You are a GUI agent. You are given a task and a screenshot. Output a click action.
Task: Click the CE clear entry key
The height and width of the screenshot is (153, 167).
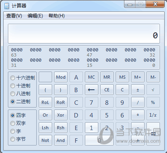[107, 90]
